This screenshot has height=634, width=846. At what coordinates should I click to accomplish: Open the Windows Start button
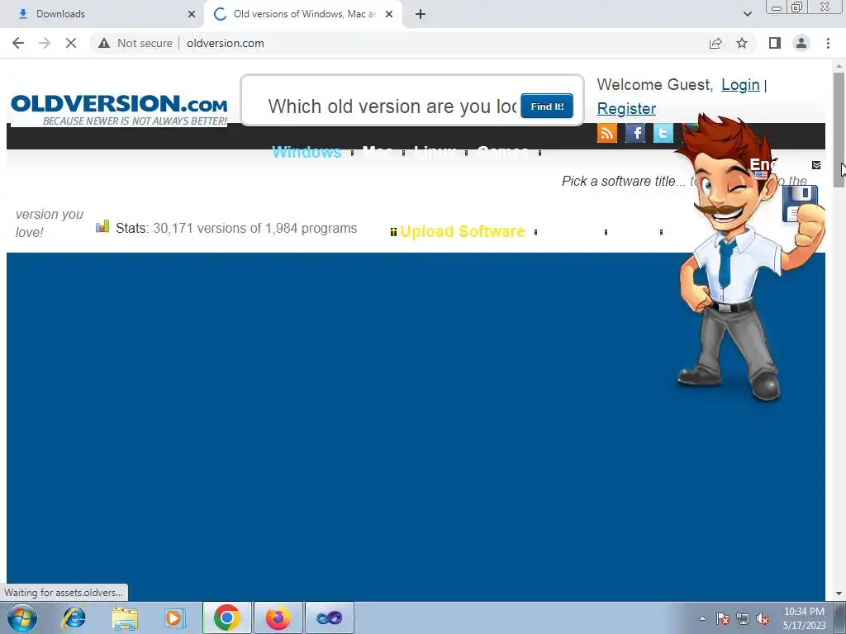coord(21,617)
